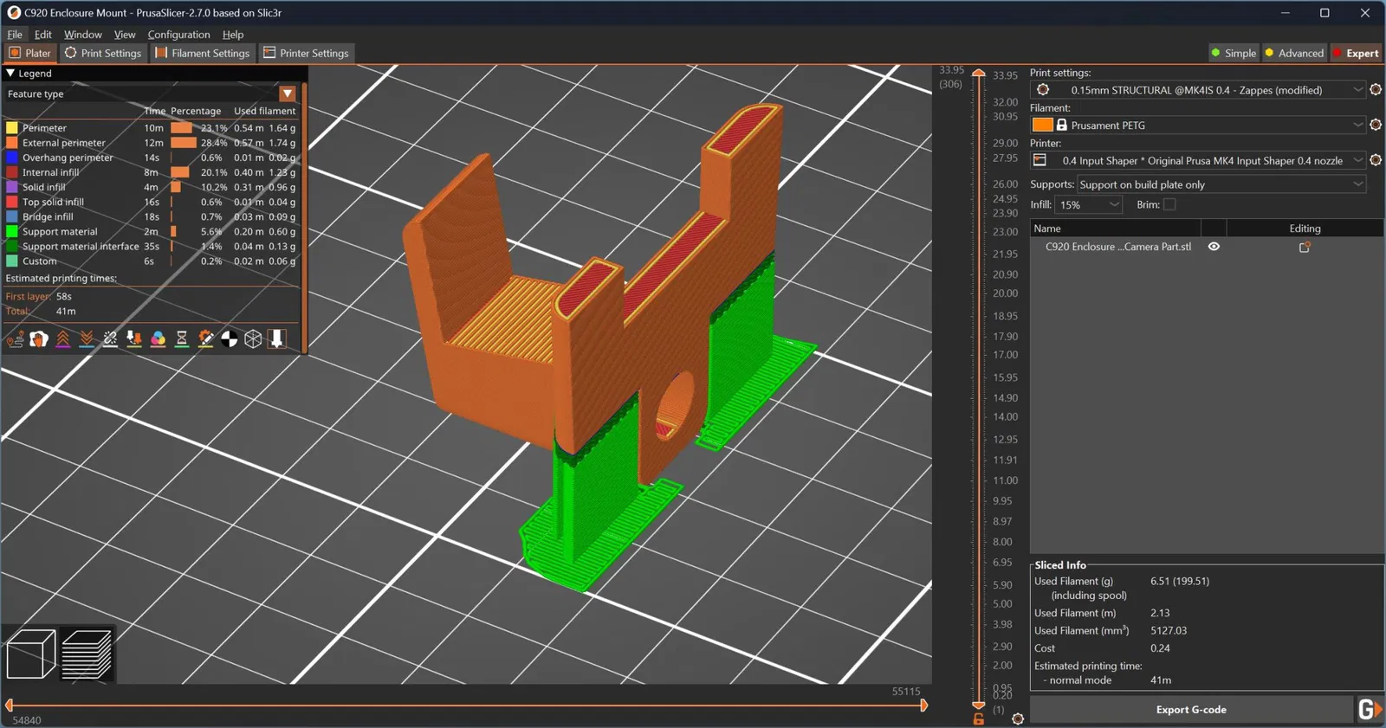Screen dimensions: 1386x728
Task: Toggle tool changes icon in legend
Action: [134, 339]
